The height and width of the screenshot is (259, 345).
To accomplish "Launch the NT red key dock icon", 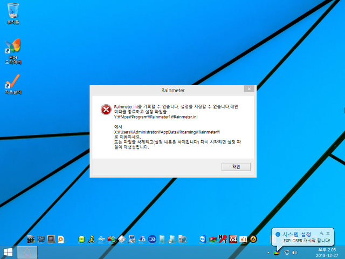I will pyautogui.click(x=223, y=239).
